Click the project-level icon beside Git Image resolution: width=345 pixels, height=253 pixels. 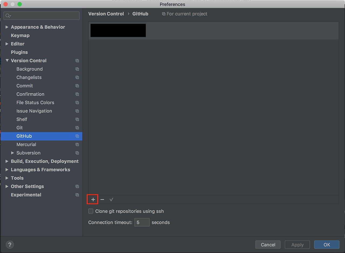77,128
